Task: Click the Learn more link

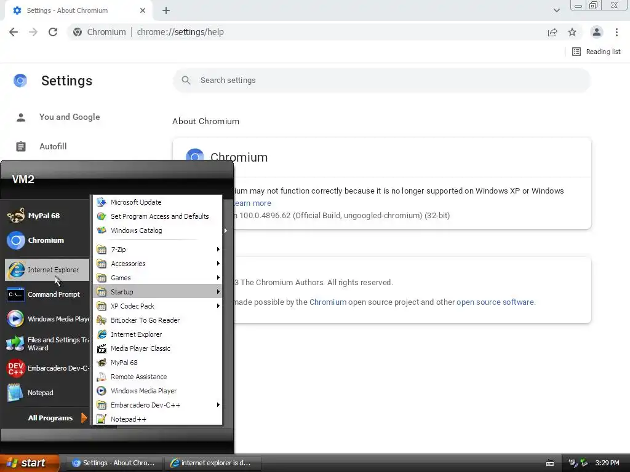Action: point(252,203)
